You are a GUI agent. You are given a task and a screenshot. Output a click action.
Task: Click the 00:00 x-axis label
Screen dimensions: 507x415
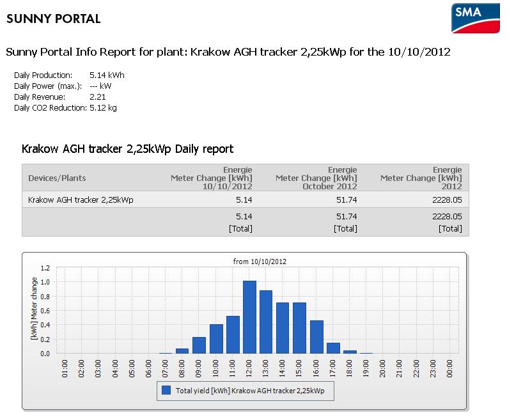(449, 368)
